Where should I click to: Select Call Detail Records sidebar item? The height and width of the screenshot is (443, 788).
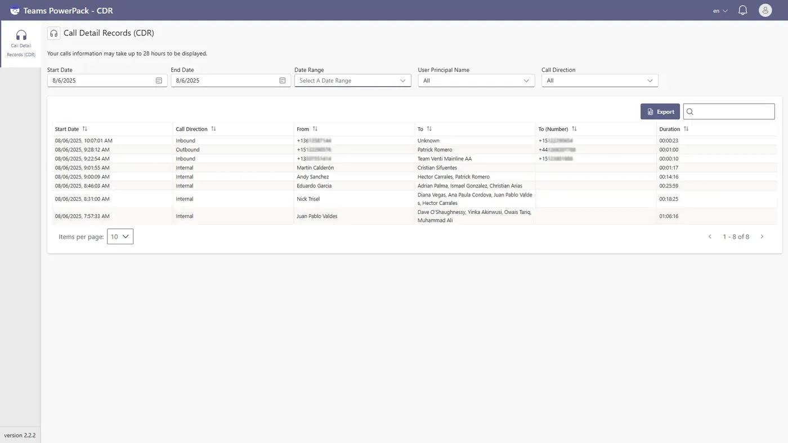pos(21,44)
